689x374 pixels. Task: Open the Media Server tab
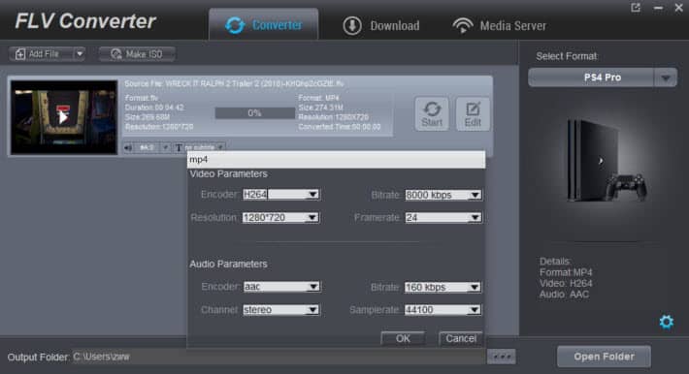click(499, 26)
